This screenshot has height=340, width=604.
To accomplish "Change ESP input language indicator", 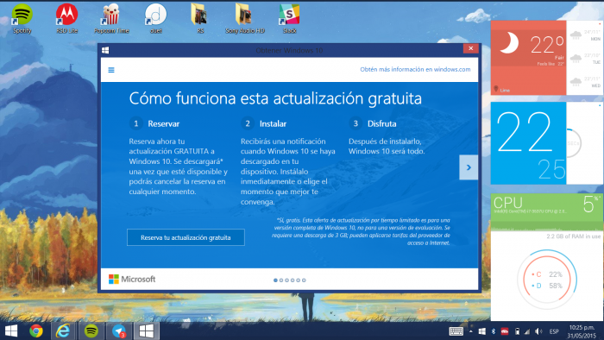I will (554, 331).
